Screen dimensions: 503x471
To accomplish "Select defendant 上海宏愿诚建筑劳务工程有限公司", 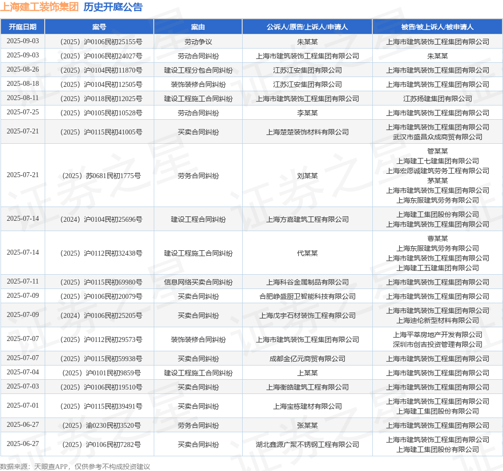I will click(x=438, y=171).
